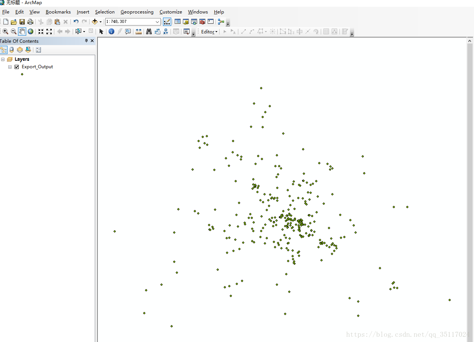Click the Export_Output point symbol swatch
474x342 pixels.
[22, 74]
